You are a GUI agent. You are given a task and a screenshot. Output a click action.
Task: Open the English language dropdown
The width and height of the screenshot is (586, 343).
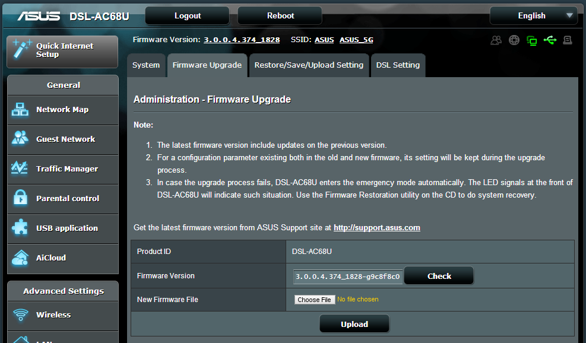(x=533, y=15)
